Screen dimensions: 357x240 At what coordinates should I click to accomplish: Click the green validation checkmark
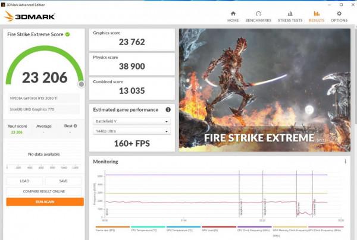(x=68, y=34)
